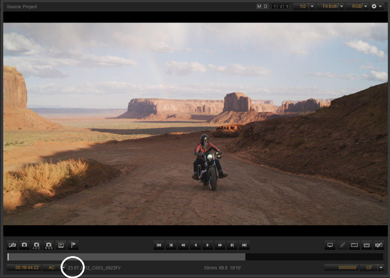Toggle the D button in viewer header

coord(266,6)
